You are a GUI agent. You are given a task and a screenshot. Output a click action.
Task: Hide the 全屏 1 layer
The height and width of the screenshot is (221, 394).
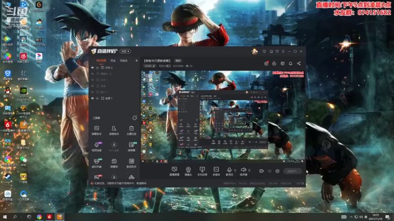tap(93, 98)
